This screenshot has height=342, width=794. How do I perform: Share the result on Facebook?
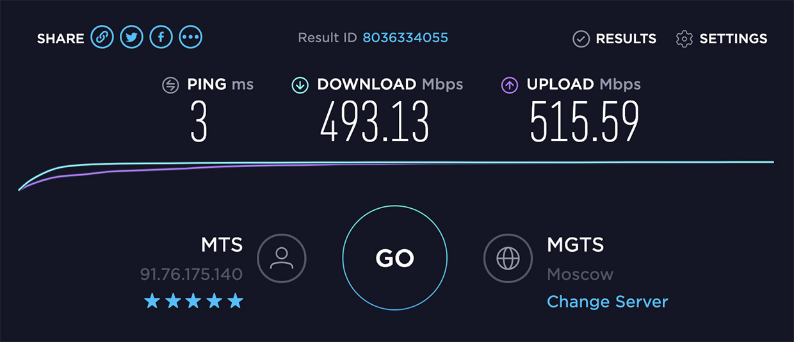pyautogui.click(x=161, y=37)
